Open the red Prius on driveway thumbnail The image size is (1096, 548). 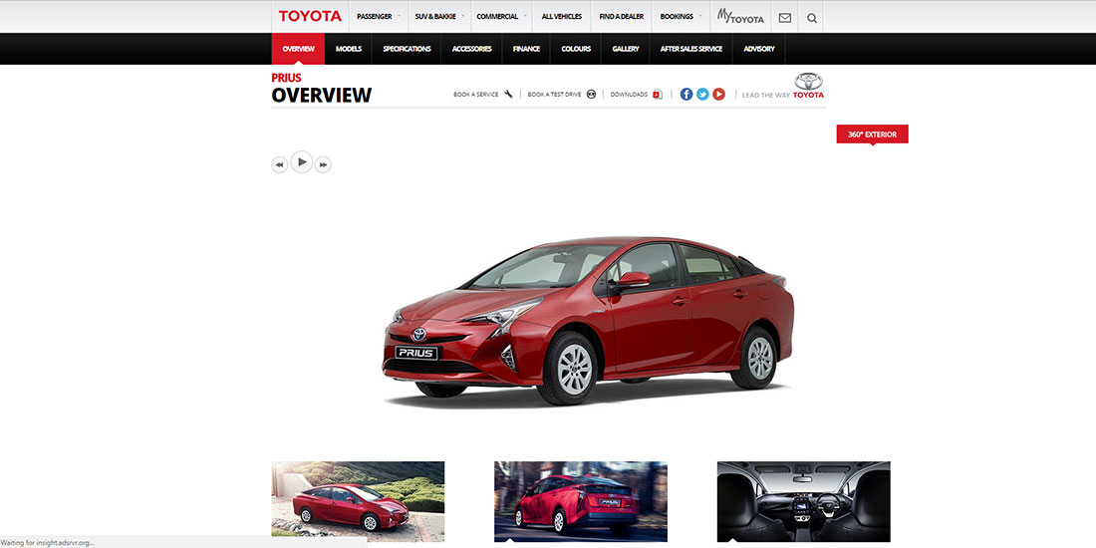pos(358,501)
